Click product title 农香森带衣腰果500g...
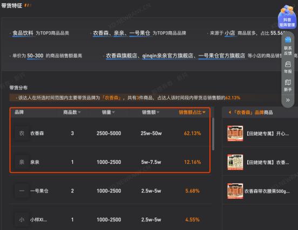 267,191
